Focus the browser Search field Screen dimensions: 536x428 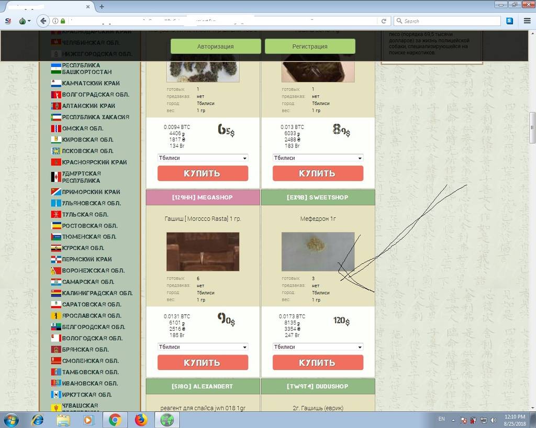(447, 21)
